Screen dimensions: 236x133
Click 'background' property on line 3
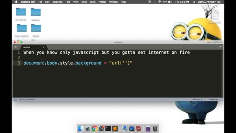click(88, 63)
